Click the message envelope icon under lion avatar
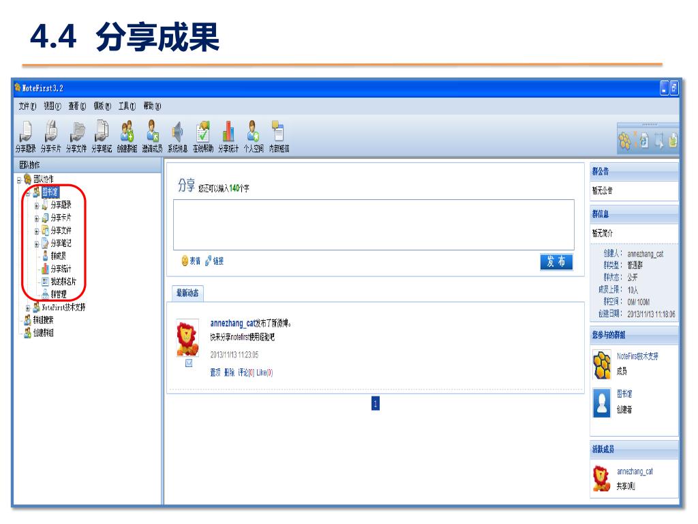 [x=189, y=363]
